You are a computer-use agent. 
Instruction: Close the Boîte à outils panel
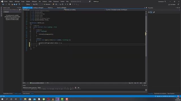click(21, 8)
